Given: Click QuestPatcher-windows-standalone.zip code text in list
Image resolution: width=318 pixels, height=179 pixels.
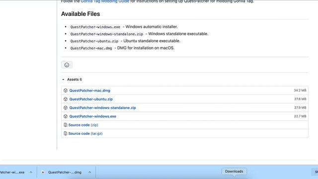Looking at the screenshot, I should coord(107,34).
